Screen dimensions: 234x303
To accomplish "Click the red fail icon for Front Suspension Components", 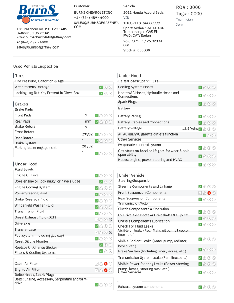I will pos(209,193).
